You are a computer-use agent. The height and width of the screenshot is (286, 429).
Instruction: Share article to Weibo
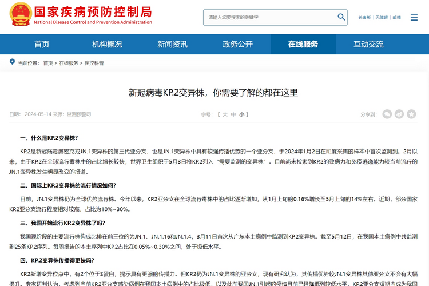[399, 114]
